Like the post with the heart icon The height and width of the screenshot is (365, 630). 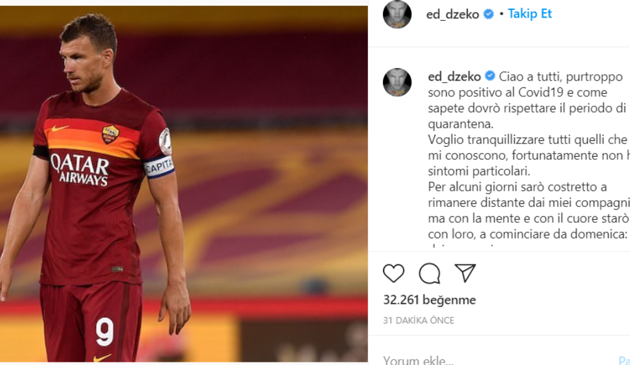coord(393,274)
